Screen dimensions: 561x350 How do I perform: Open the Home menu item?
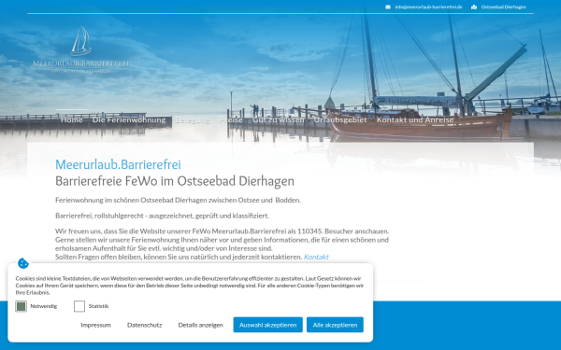tap(72, 119)
